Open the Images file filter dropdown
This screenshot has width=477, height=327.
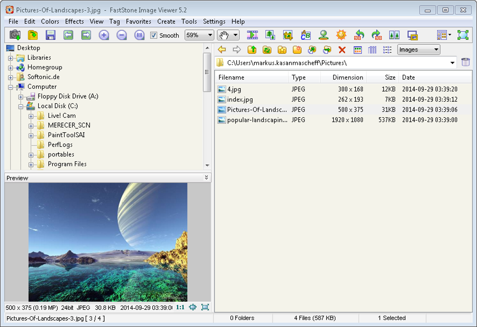click(x=419, y=50)
